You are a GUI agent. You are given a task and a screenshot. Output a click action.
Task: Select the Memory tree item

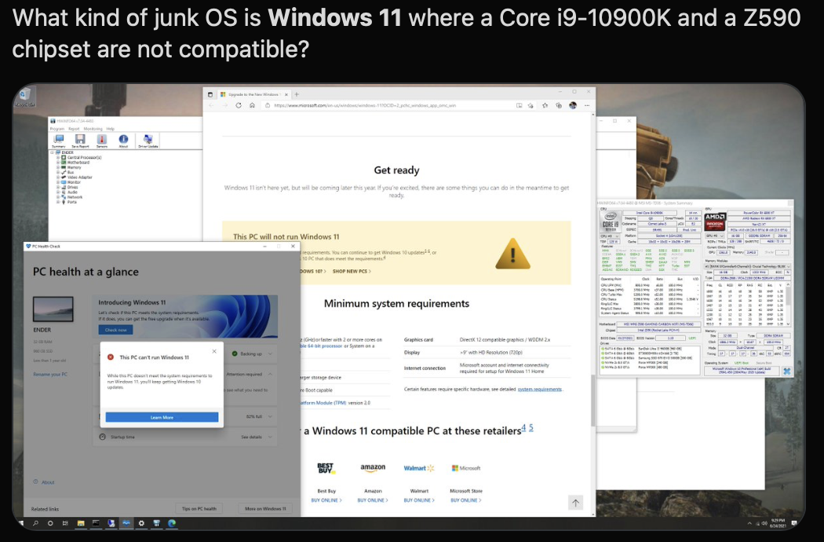click(x=74, y=167)
